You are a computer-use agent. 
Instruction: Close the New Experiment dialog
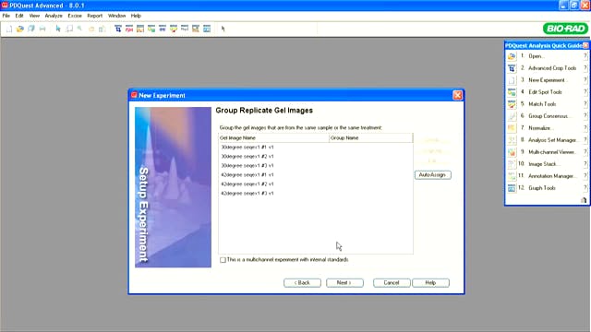pyautogui.click(x=457, y=95)
